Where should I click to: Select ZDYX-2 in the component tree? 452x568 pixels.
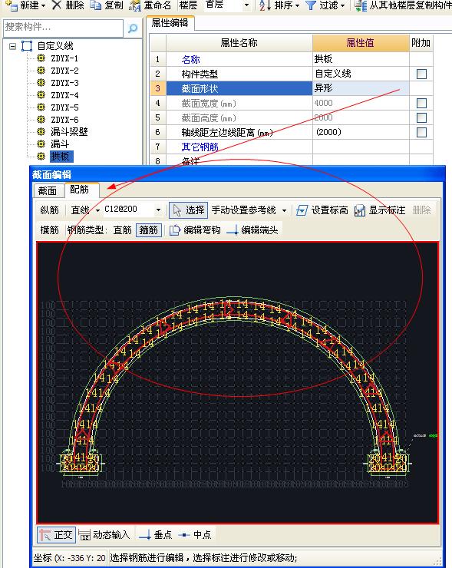pyautogui.click(x=64, y=71)
